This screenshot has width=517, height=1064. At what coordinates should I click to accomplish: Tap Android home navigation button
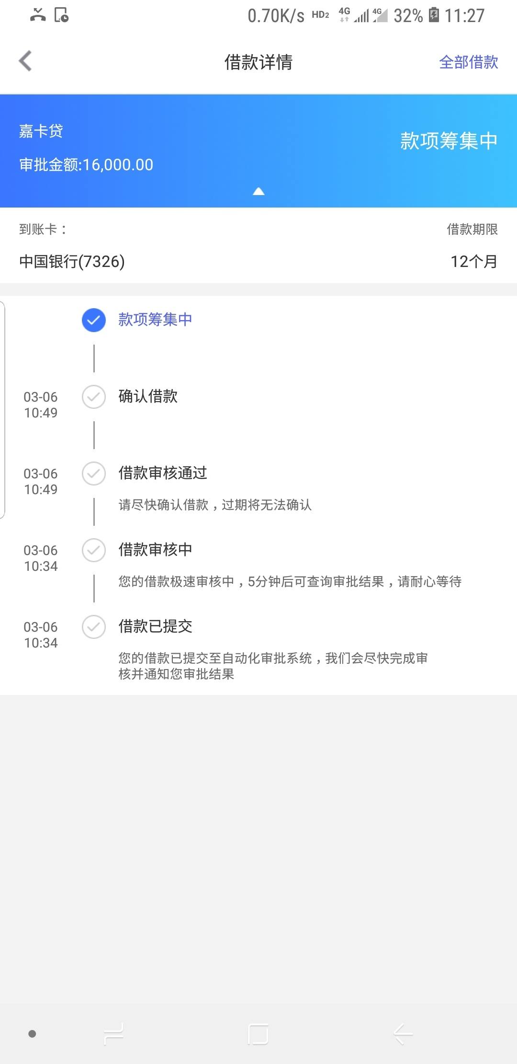click(x=258, y=1034)
